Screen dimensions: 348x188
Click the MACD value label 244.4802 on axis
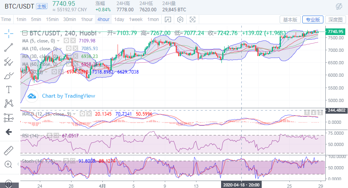click(x=337, y=110)
